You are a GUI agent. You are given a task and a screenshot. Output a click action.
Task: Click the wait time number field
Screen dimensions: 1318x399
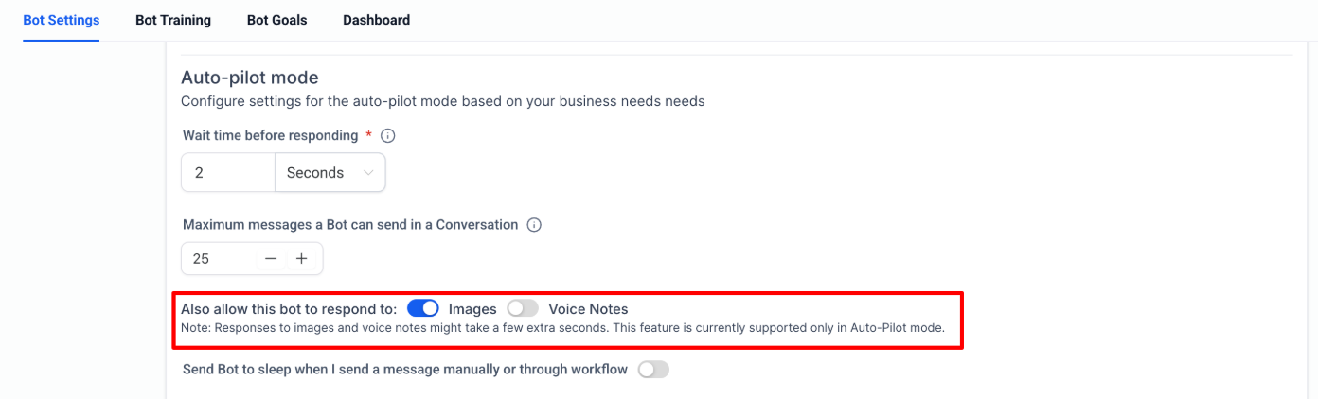[x=228, y=173]
